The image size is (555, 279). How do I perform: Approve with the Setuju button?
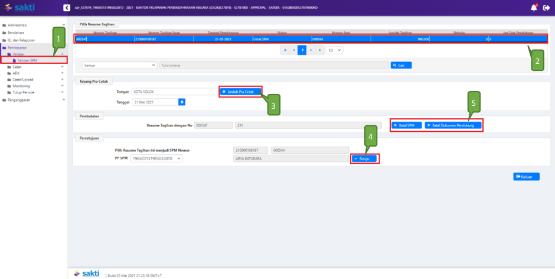pyautogui.click(x=364, y=158)
